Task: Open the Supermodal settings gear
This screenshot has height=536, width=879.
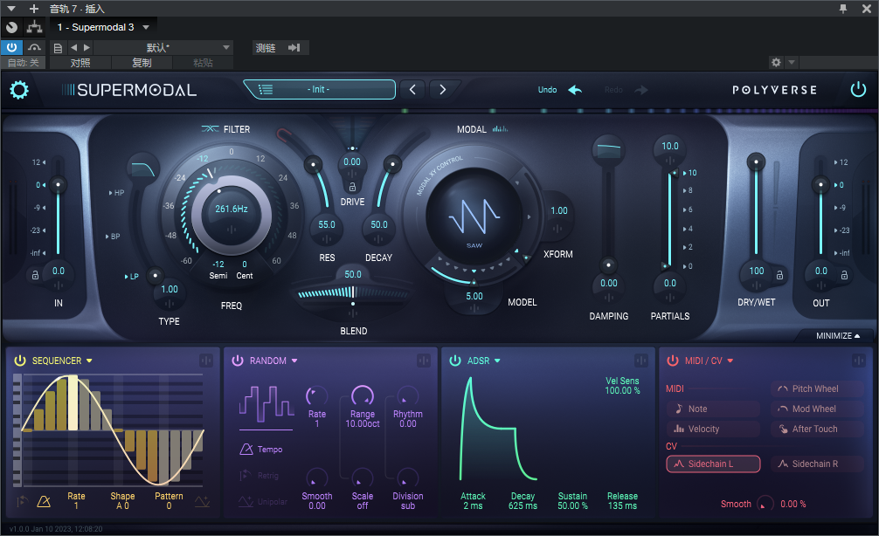Action: (x=19, y=90)
